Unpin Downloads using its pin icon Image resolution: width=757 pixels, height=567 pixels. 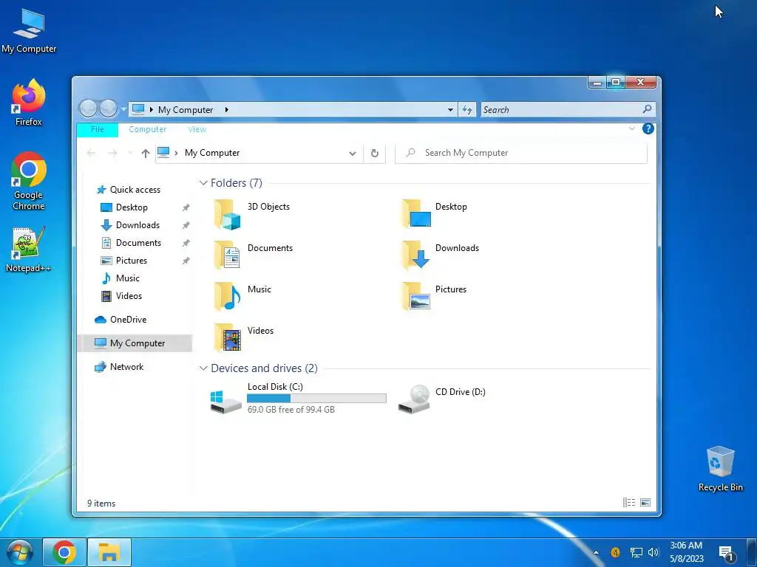[186, 225]
